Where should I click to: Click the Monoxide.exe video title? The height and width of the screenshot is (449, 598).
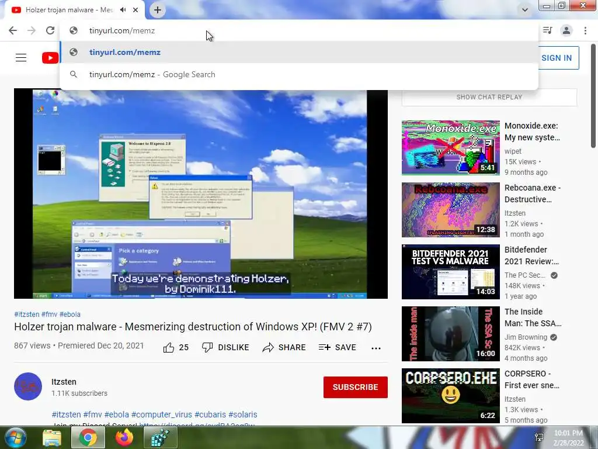click(x=532, y=132)
